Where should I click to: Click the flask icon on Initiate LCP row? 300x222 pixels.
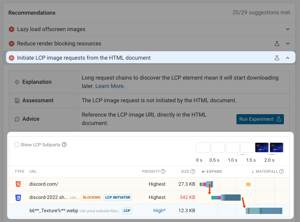point(277,58)
